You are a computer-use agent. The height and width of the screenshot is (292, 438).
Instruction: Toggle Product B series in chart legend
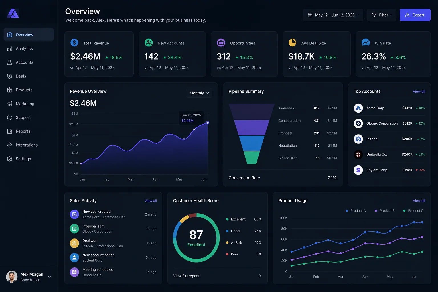(x=384, y=211)
